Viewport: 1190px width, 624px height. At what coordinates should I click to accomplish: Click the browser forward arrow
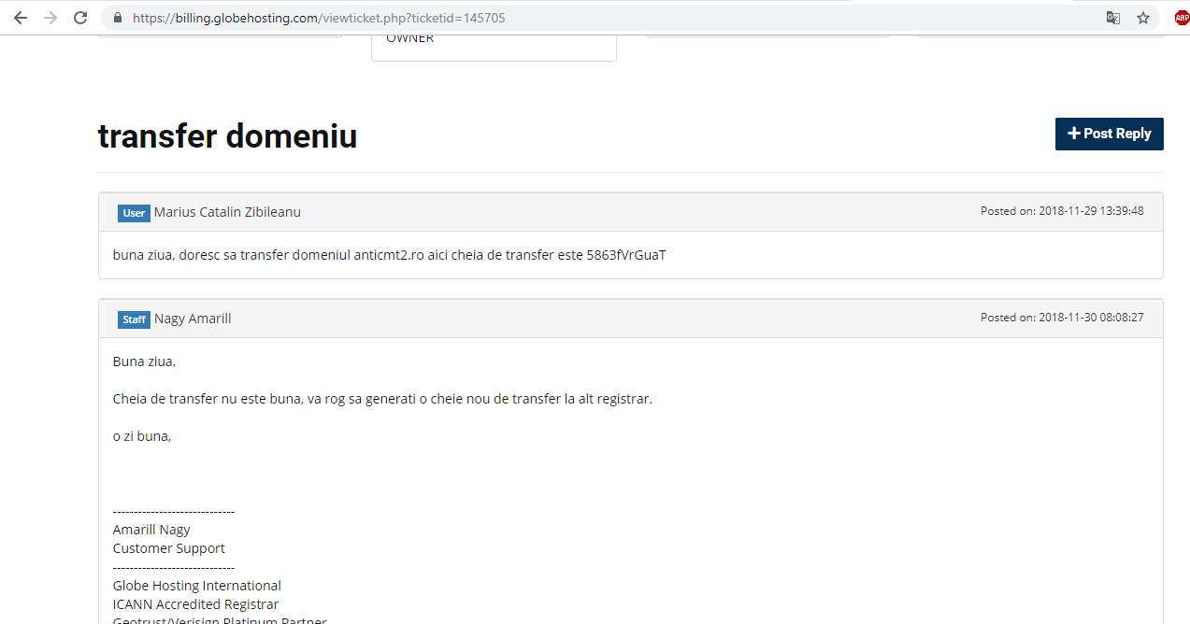coord(50,18)
